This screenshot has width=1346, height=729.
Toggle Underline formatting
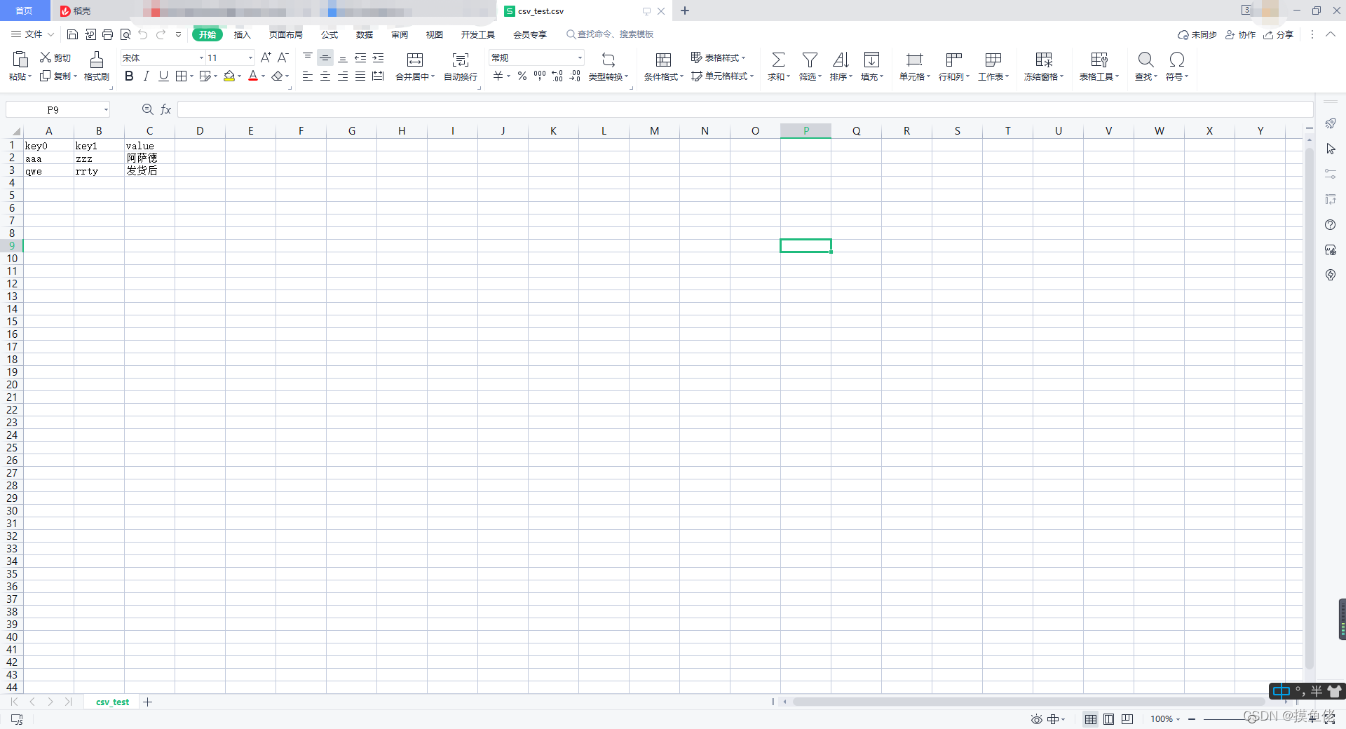pos(163,76)
